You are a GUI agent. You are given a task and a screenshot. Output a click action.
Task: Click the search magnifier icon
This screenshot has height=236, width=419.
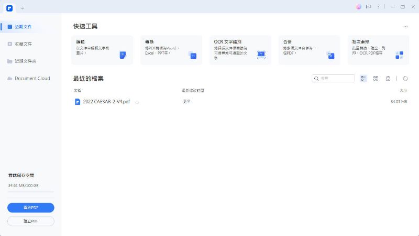pos(316,78)
